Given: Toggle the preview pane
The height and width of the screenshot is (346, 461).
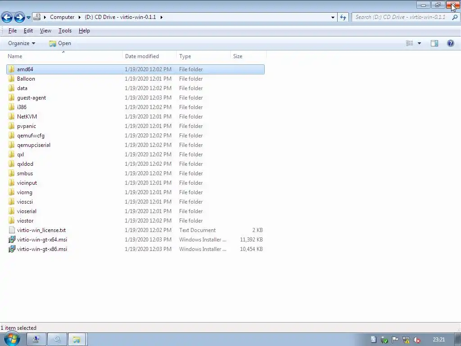Looking at the screenshot, I should 434,43.
